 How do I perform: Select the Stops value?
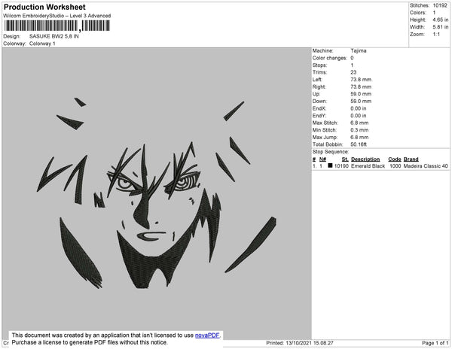352,65
